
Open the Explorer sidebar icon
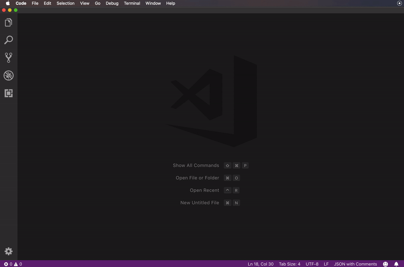(9, 22)
